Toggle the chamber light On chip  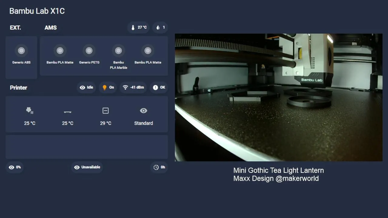[108, 88]
